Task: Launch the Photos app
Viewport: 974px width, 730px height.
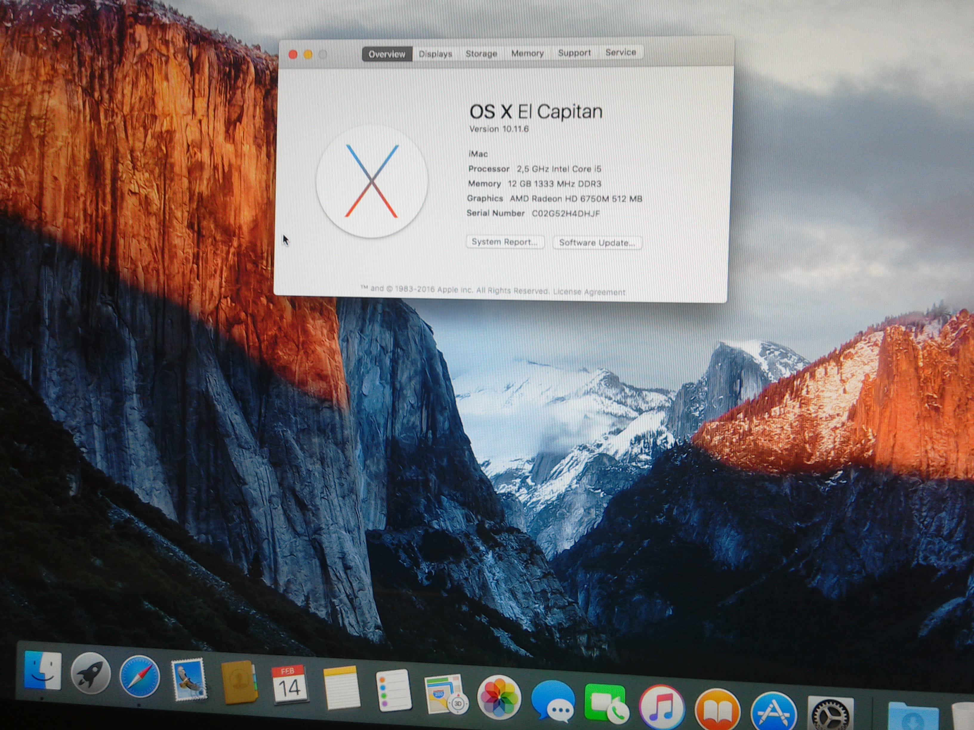Action: coord(499,697)
